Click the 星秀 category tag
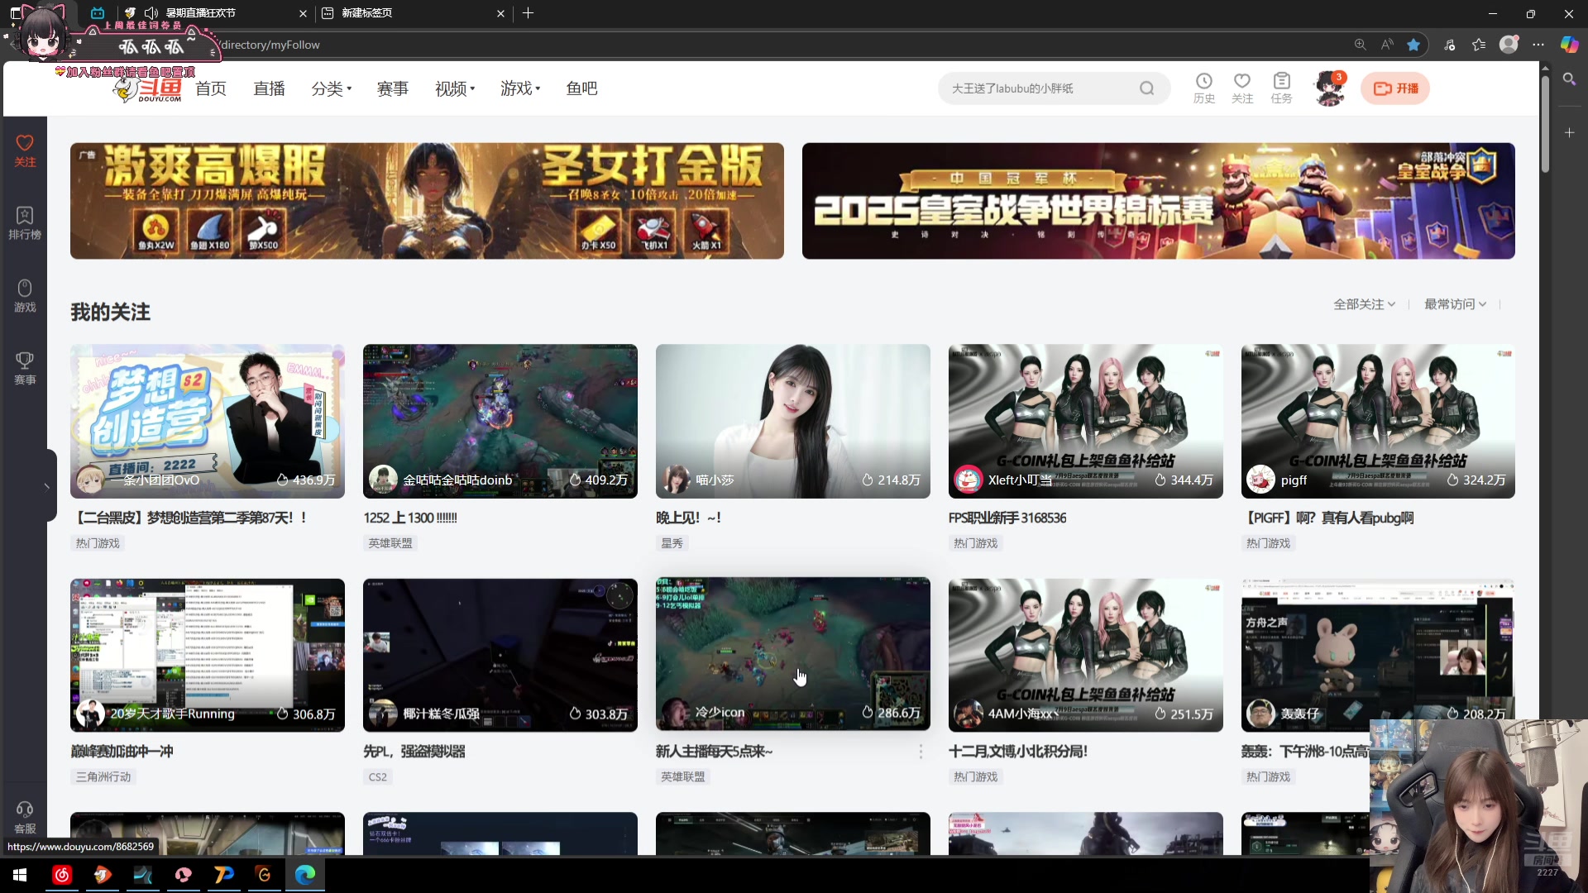The image size is (1588, 893). coord(672,543)
